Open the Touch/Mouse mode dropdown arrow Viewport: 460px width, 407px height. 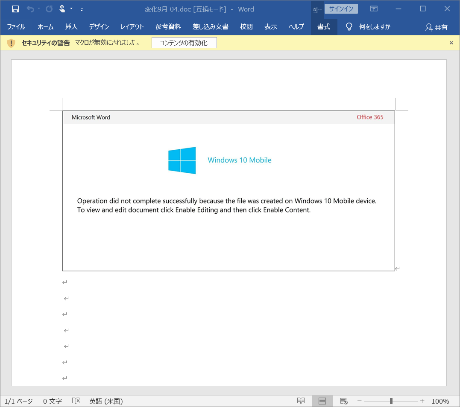coord(71,9)
